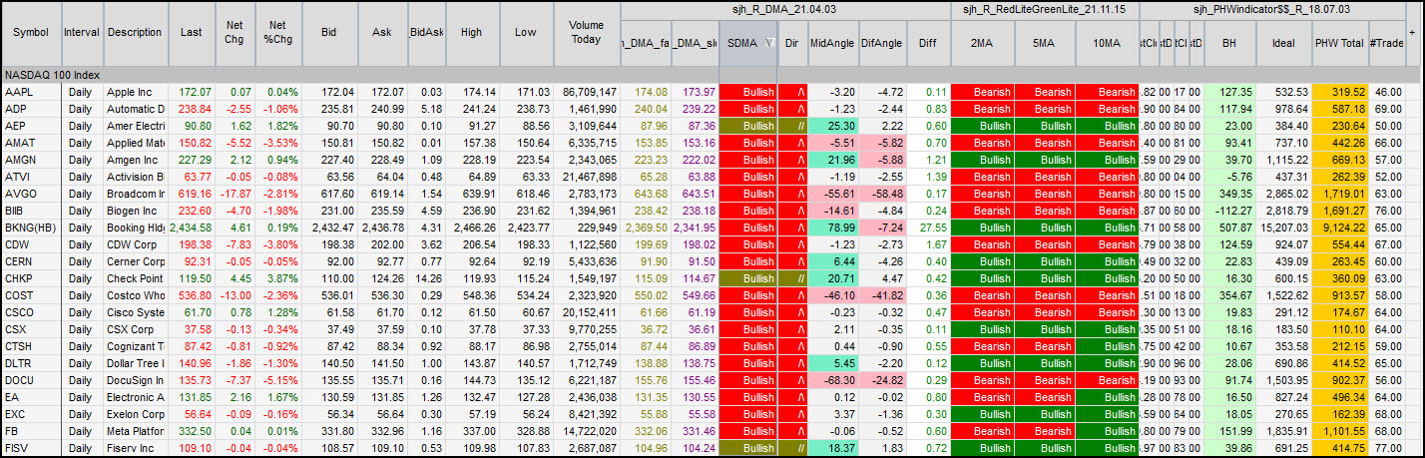Image resolution: width=1425 pixels, height=458 pixels.
Task: Sort by the Interval column header
Action: tap(81, 32)
